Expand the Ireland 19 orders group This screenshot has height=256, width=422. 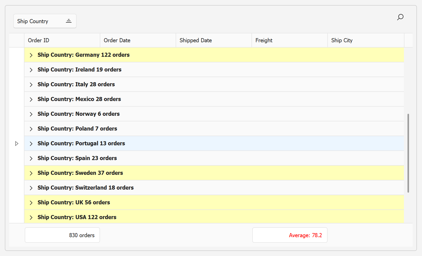click(31, 70)
